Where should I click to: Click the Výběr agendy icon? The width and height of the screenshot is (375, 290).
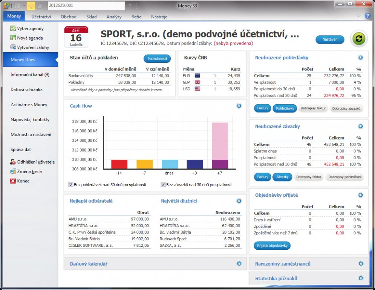(13, 29)
